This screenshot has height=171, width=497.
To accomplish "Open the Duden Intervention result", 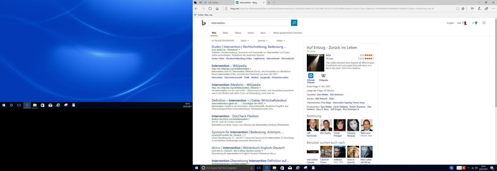I will pos(249,47).
